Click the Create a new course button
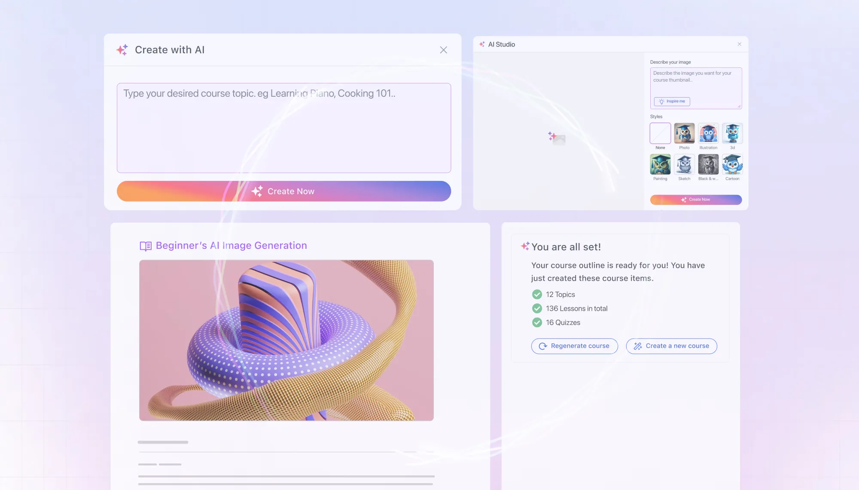The image size is (859, 490). click(x=671, y=346)
